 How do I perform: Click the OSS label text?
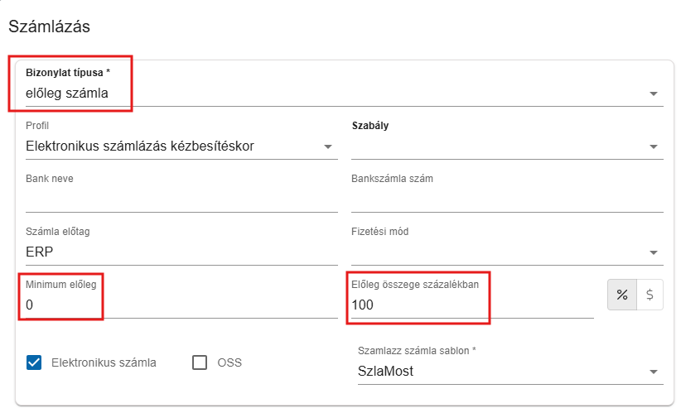(229, 362)
